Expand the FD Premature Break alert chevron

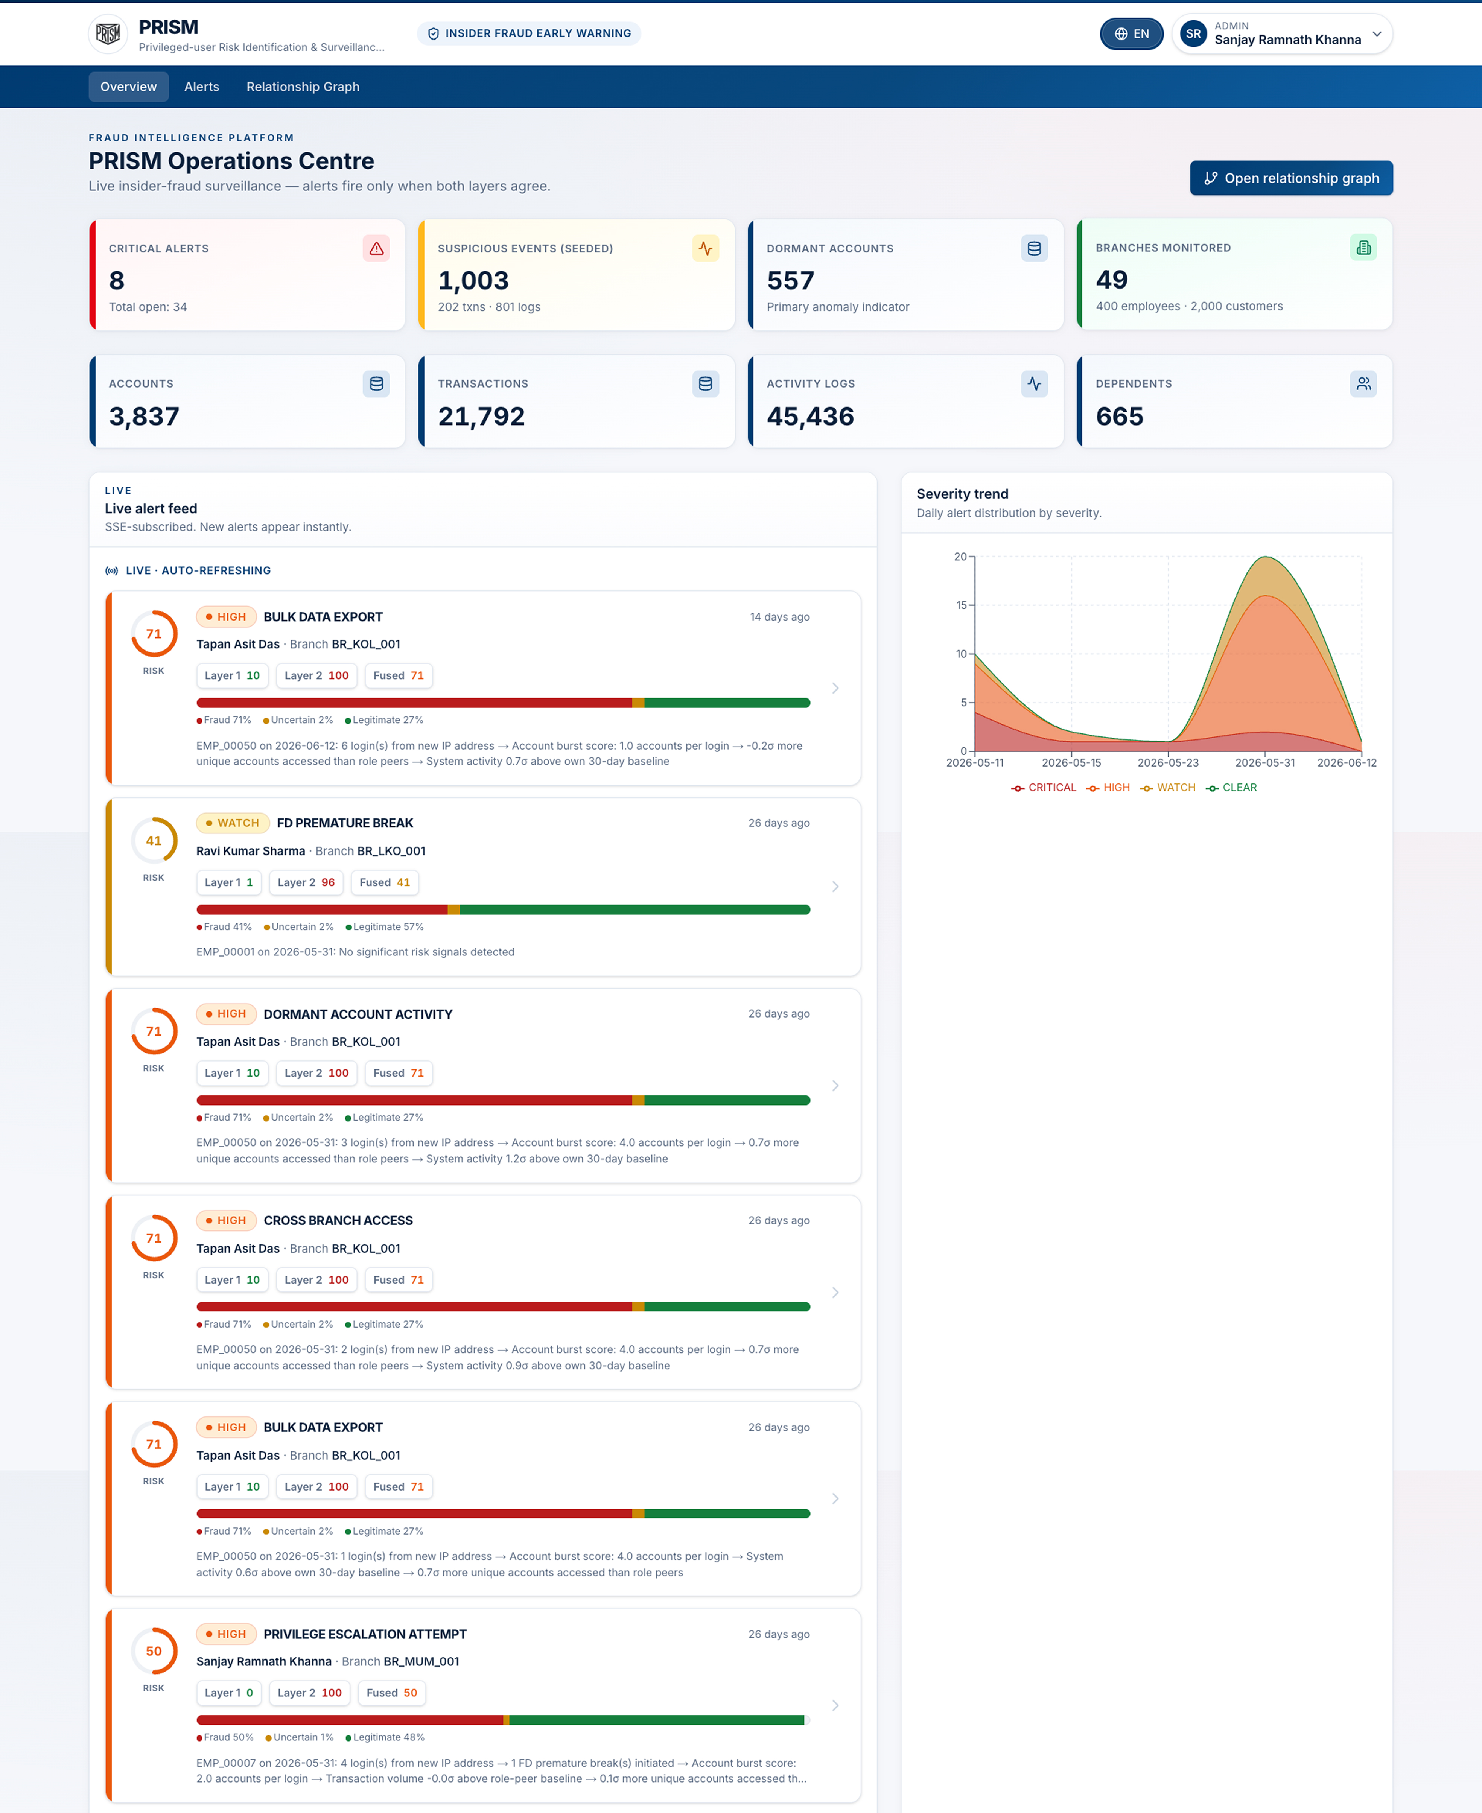pos(835,887)
